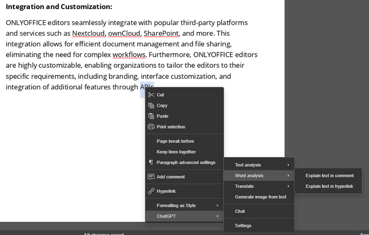The width and height of the screenshot is (369, 235).
Task: Expand the Translate submenu arrow
Action: point(288,186)
